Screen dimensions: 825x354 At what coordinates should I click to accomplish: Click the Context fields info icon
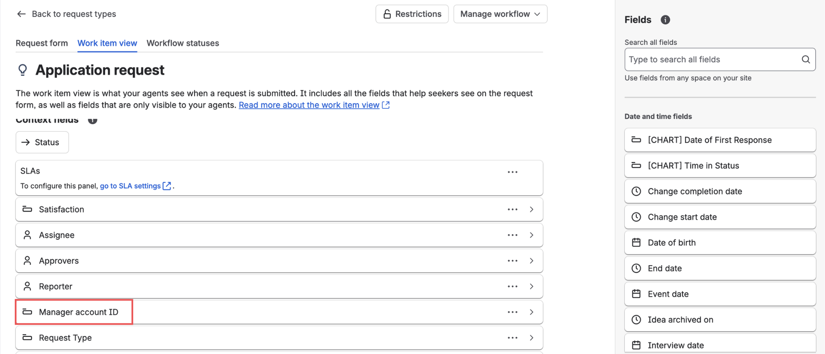(x=92, y=120)
